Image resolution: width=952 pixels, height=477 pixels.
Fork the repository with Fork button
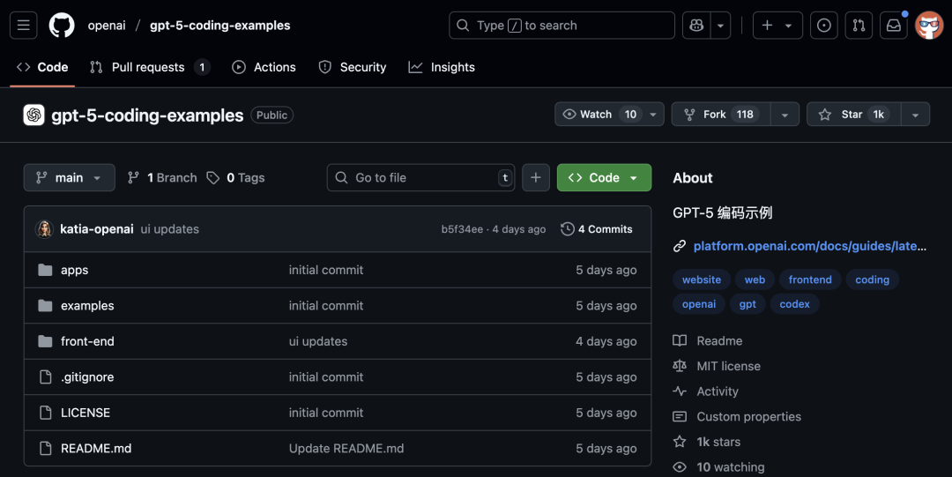(x=721, y=115)
